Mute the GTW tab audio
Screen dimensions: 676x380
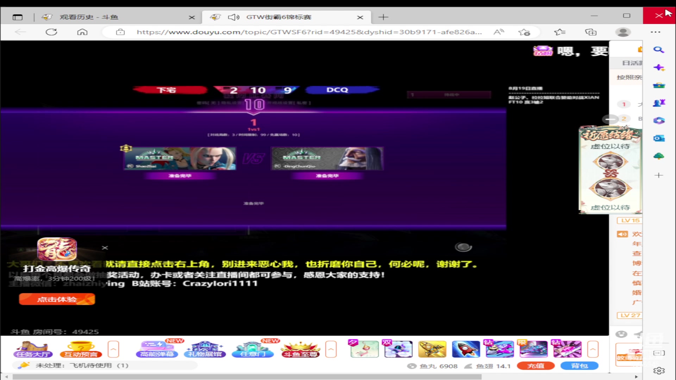pyautogui.click(x=233, y=17)
